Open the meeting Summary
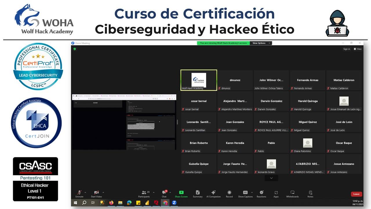 [198, 194]
